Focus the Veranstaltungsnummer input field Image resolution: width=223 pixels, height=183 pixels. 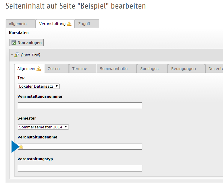80,106
